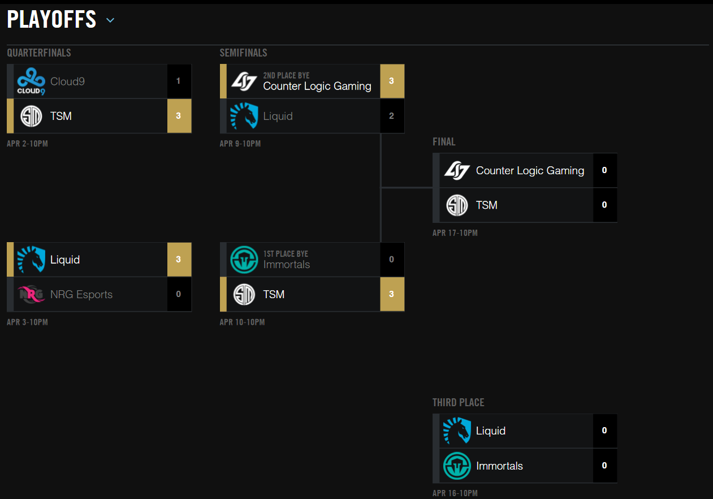Click Counter Logic Gaming logo in semifinals

(x=244, y=81)
